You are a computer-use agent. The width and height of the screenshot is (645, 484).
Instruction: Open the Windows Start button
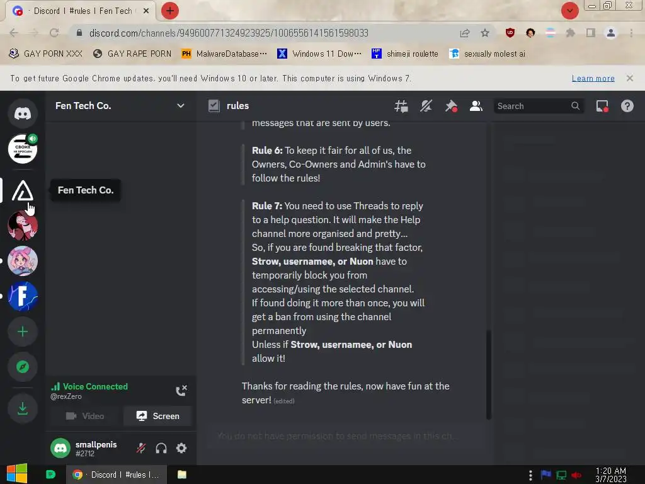[17, 474]
